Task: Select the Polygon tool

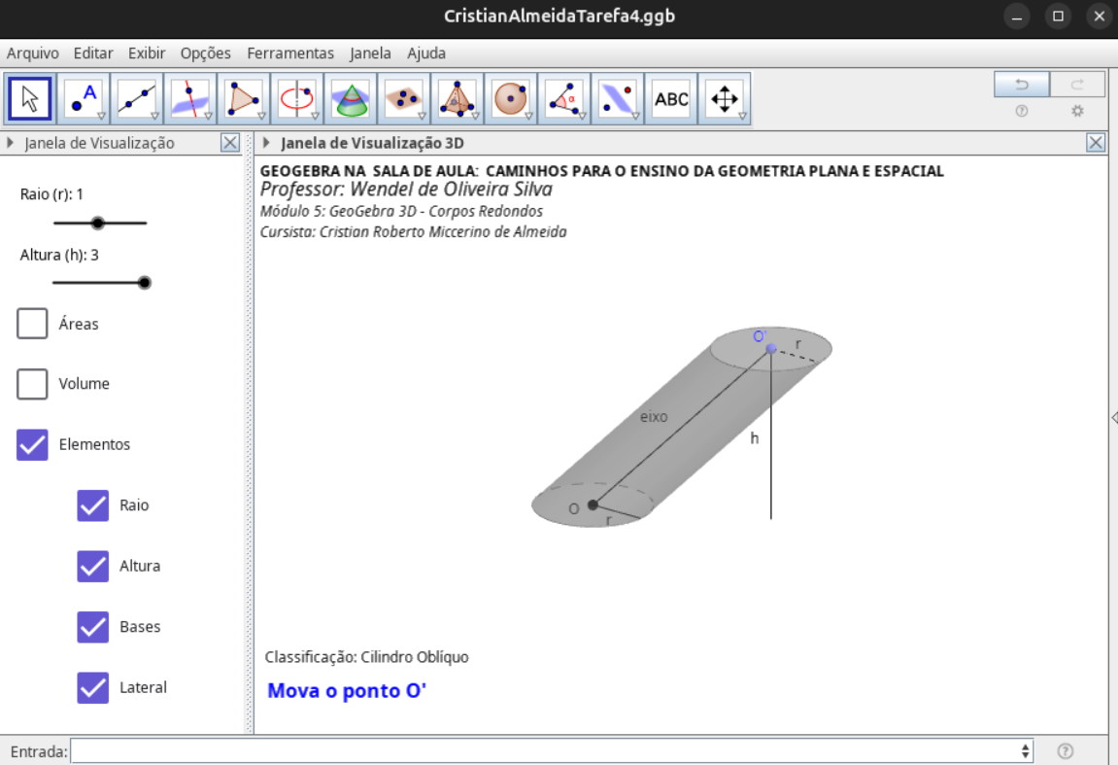Action: click(x=243, y=99)
